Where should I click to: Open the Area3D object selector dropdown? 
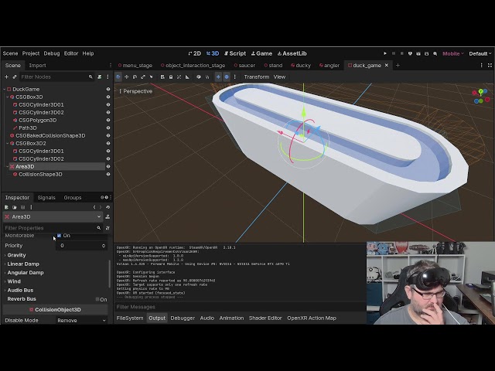[53, 216]
